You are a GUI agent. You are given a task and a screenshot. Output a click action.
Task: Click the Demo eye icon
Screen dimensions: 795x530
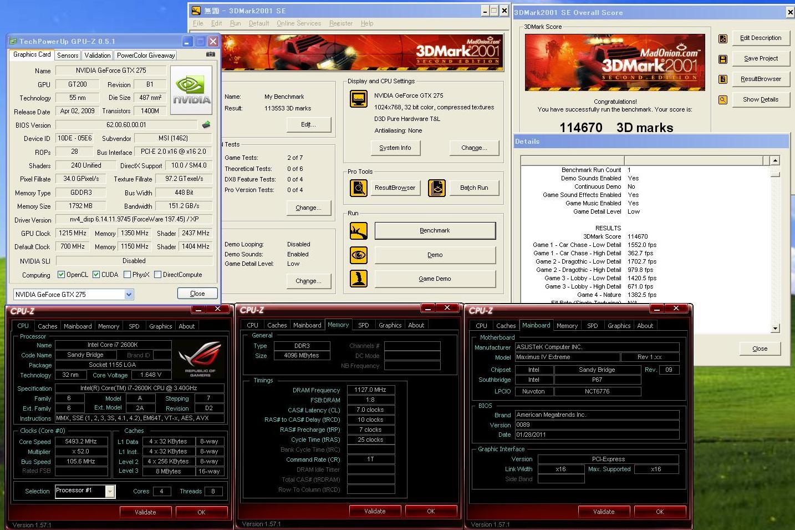point(358,255)
